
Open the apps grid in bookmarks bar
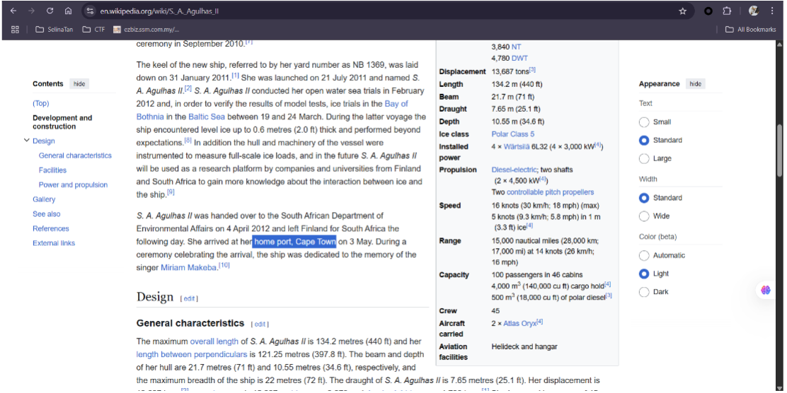[x=15, y=30]
